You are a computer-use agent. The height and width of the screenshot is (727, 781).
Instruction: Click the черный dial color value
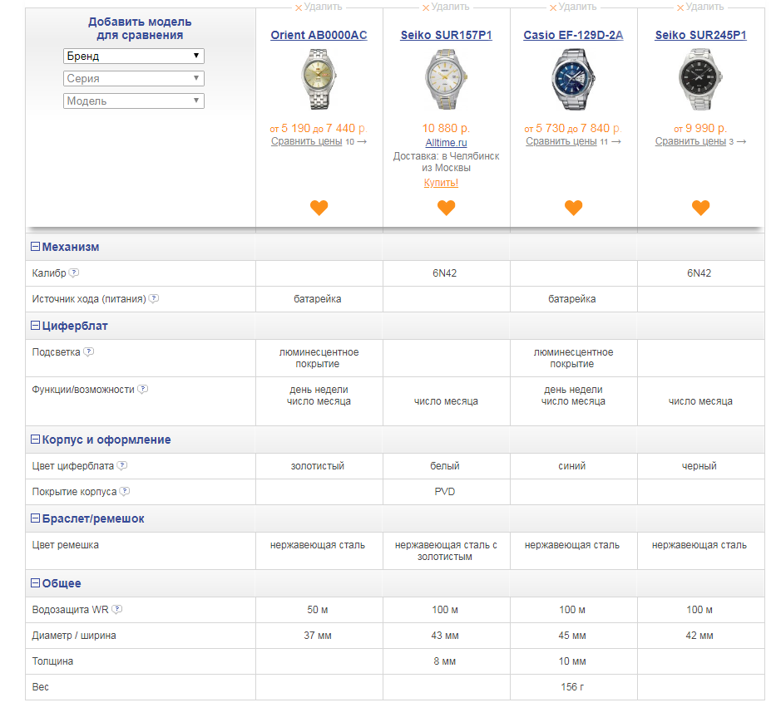(x=699, y=466)
